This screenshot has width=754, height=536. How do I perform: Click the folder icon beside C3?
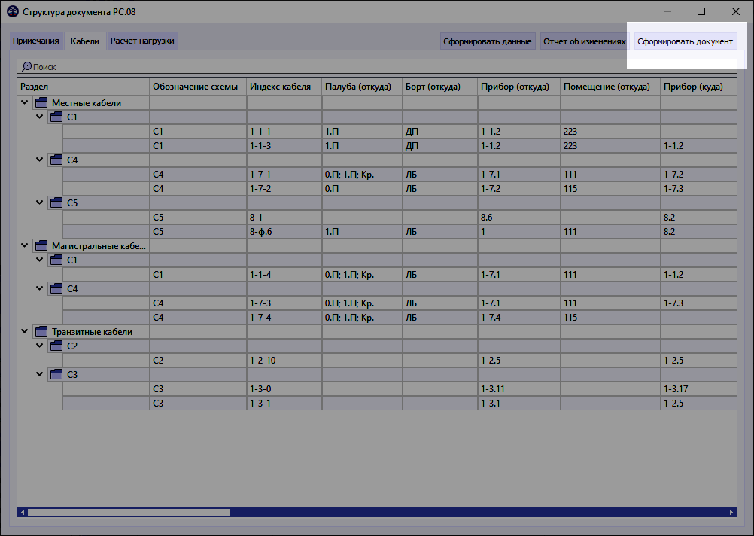tap(56, 374)
